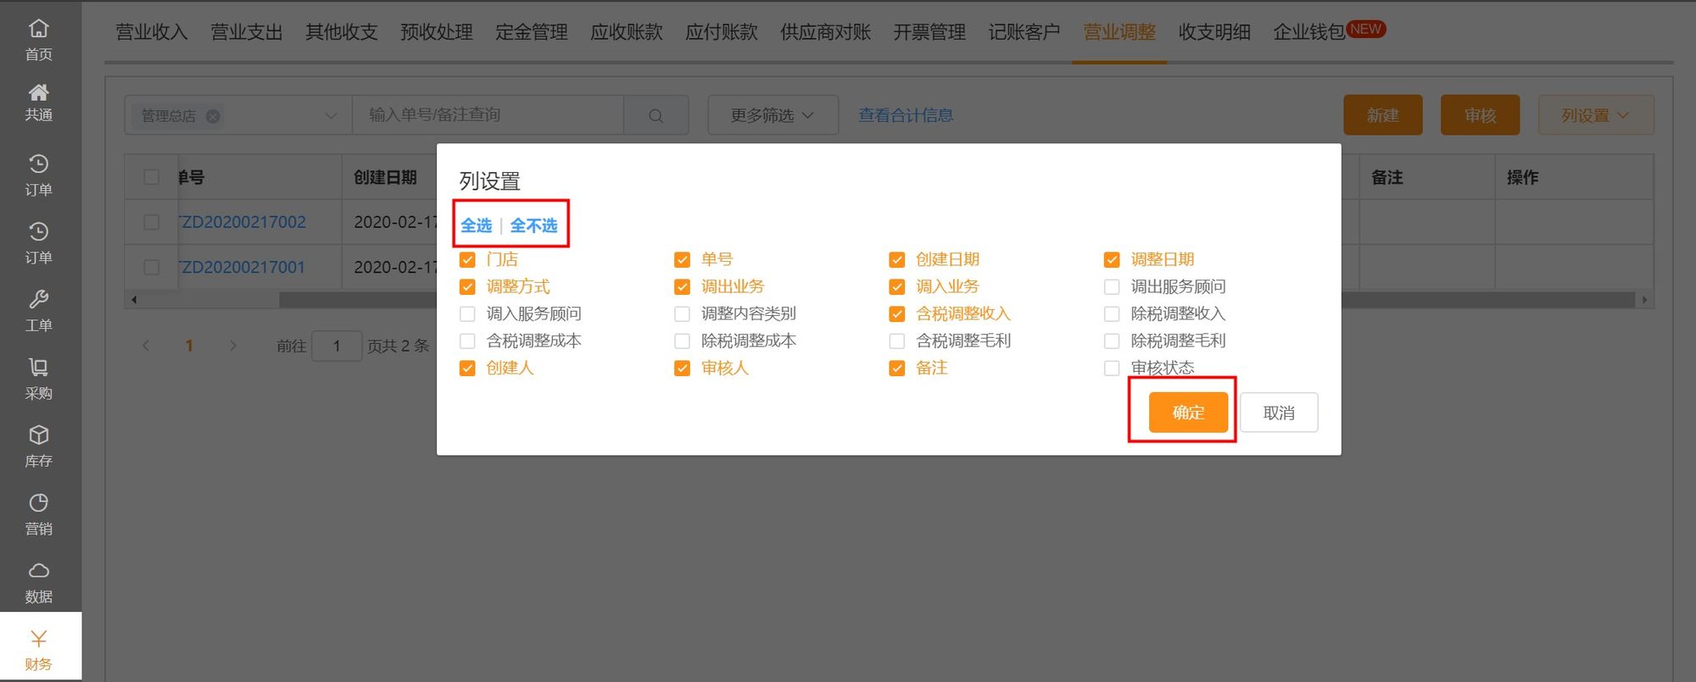
Task: Go to previous page arrow
Action: [x=146, y=346]
